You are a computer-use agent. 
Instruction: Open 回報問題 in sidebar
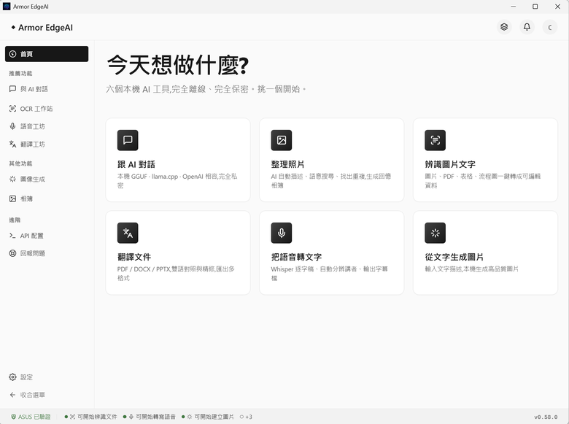tap(47, 253)
